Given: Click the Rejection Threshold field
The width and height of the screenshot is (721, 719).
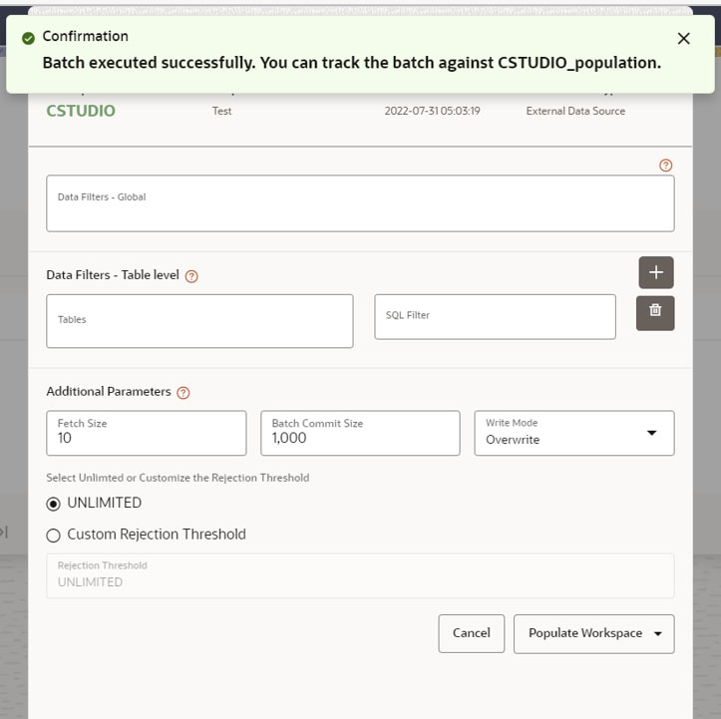Looking at the screenshot, I should pyautogui.click(x=360, y=575).
